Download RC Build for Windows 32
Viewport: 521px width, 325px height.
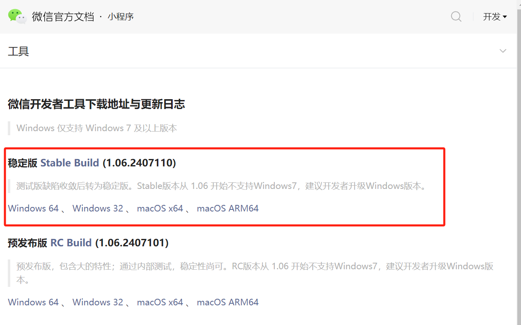coord(98,302)
